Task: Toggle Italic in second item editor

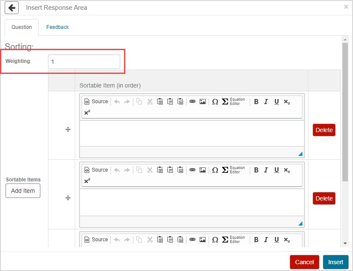Action: 266,170
